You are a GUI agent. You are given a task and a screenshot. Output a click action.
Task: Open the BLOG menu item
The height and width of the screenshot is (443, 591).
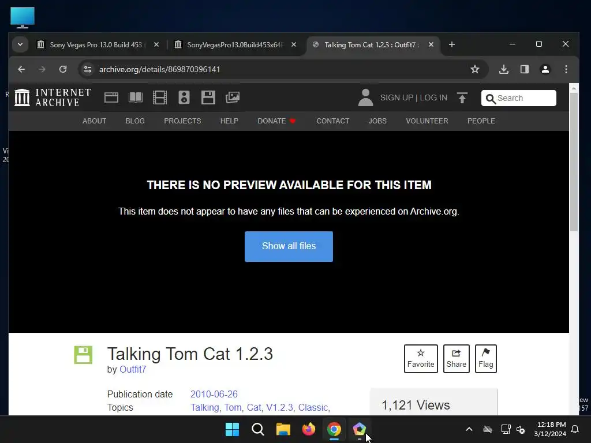135,121
